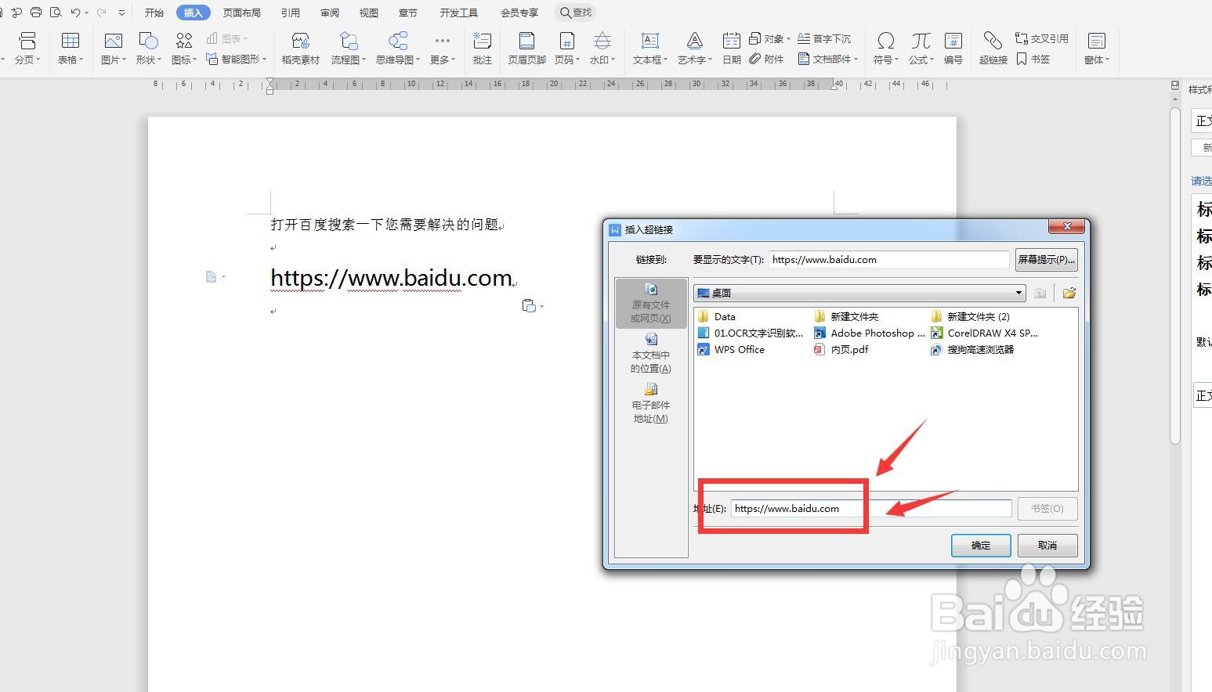This screenshot has width=1212, height=692.
Task: Click the 查找 search box
Action: [575, 13]
